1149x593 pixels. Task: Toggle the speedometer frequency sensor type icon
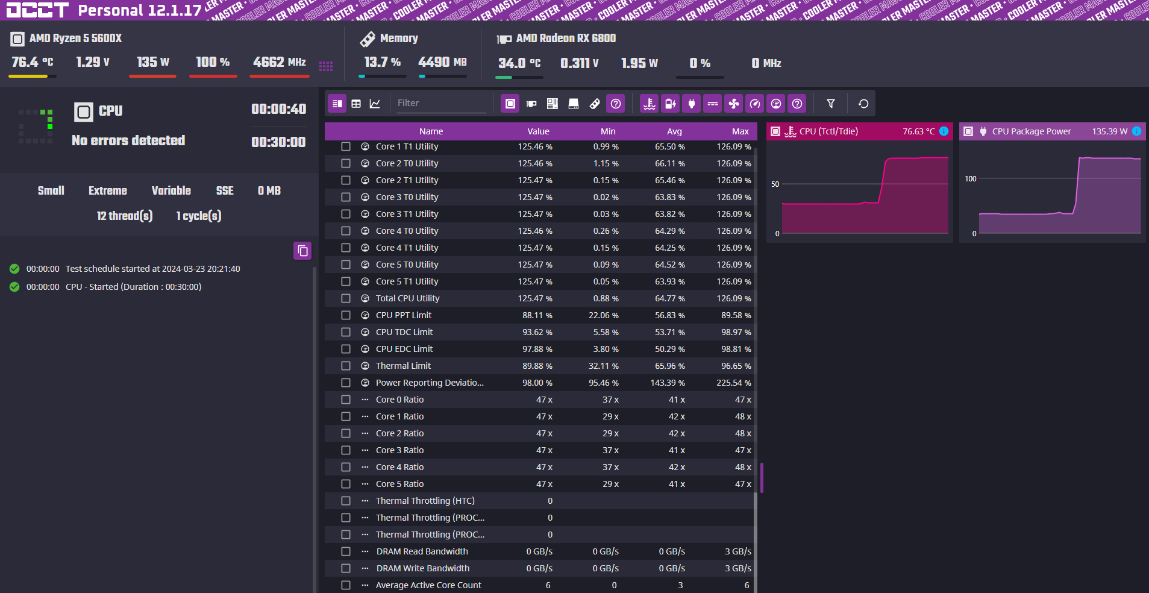[x=755, y=104]
